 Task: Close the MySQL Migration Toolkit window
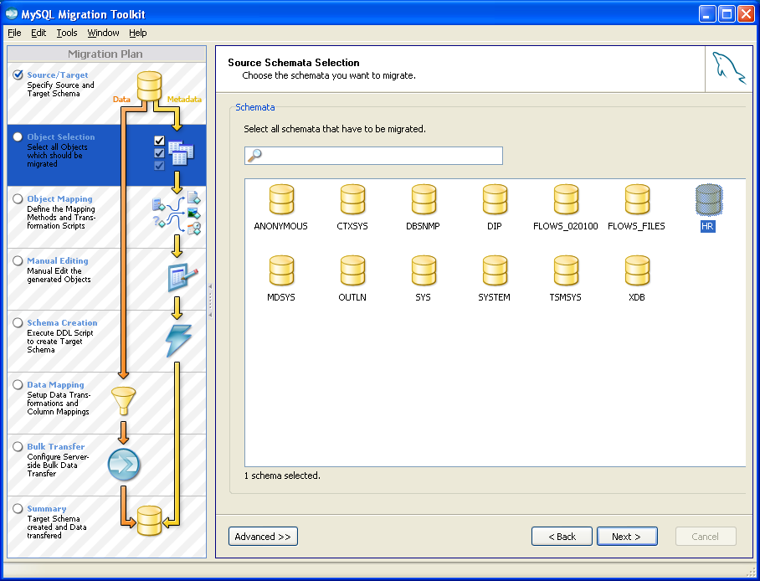click(x=746, y=14)
